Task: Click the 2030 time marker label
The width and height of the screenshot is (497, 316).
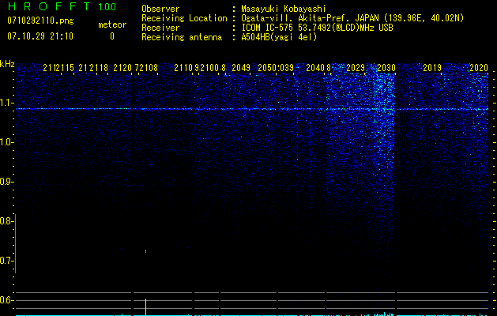Action: pos(386,68)
